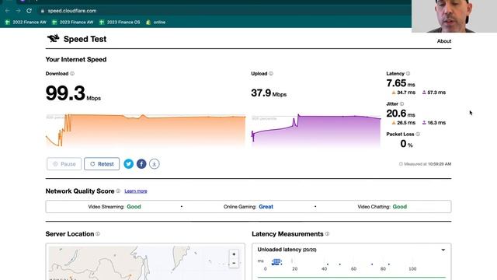The width and height of the screenshot is (497, 280).
Task: Click the 7.65 ms latency value
Action: tap(401, 83)
